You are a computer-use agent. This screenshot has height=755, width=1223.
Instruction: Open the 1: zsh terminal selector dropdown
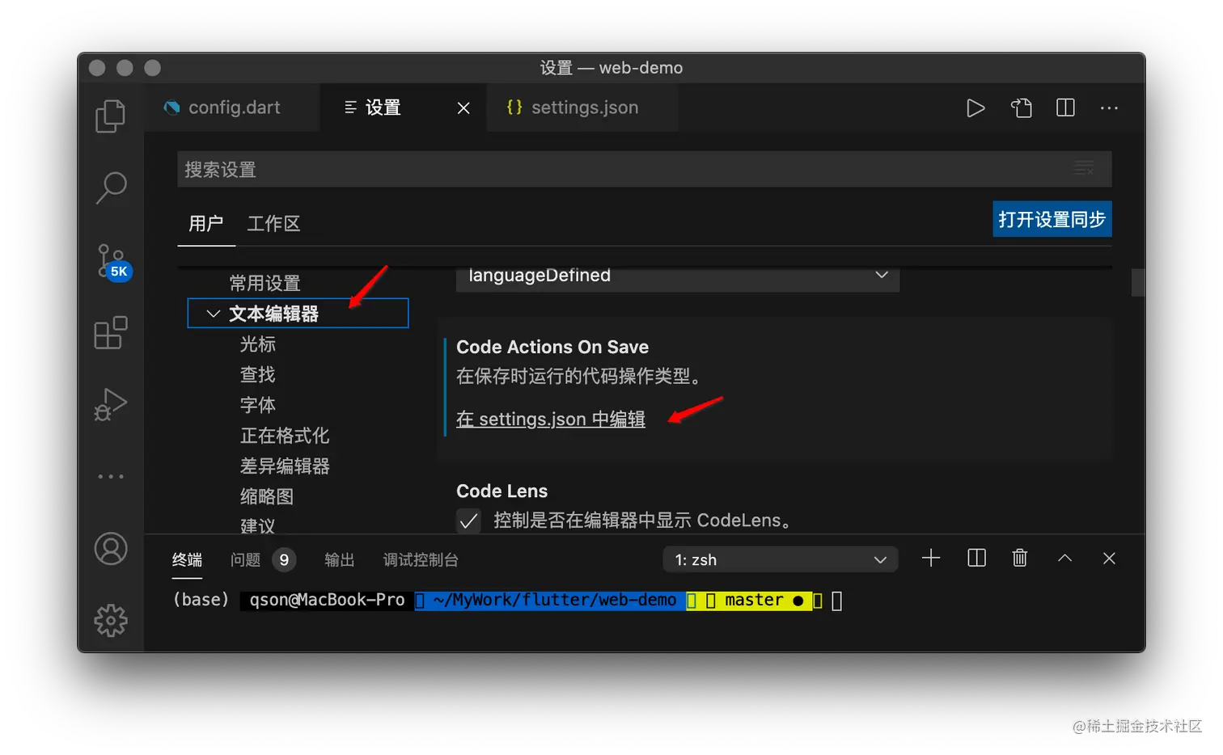[780, 559]
